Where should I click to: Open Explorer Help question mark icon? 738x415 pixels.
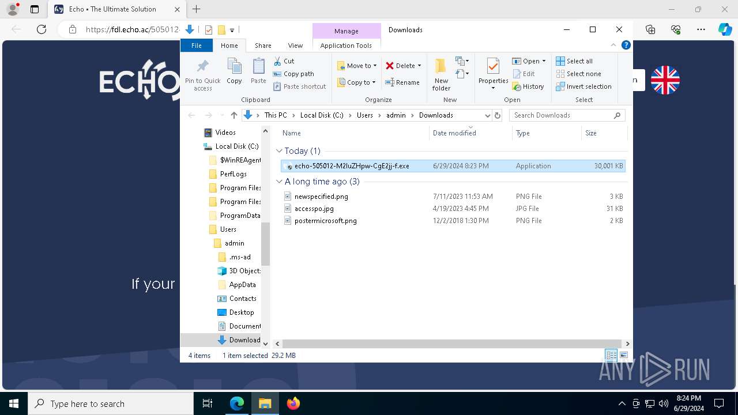[626, 45]
